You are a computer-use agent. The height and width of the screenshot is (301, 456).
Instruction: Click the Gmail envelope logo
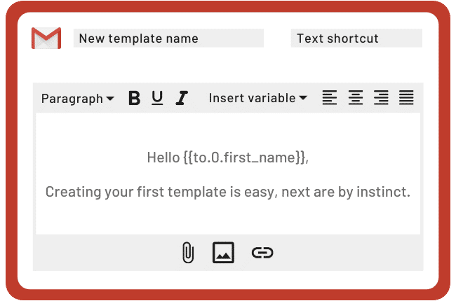point(46,38)
